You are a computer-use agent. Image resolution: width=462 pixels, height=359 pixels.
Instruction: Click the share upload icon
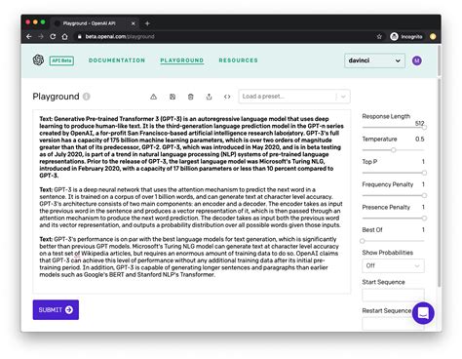click(209, 97)
